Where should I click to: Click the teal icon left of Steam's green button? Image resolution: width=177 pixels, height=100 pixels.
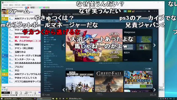point(125,11)
